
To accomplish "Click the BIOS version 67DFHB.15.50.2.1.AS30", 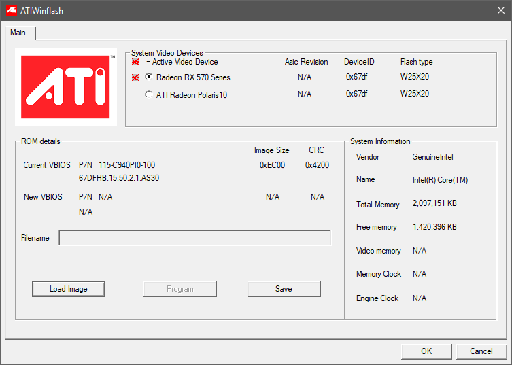I will click(x=119, y=178).
